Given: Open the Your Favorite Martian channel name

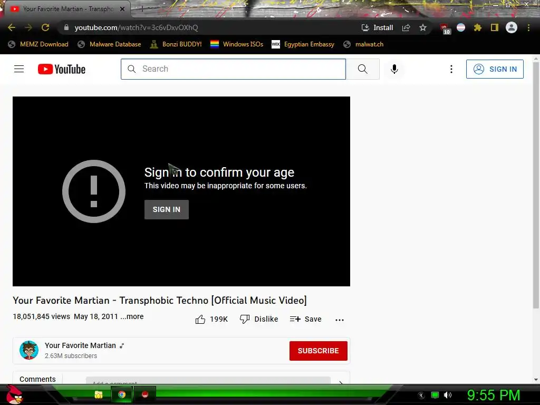Looking at the screenshot, I should point(80,345).
